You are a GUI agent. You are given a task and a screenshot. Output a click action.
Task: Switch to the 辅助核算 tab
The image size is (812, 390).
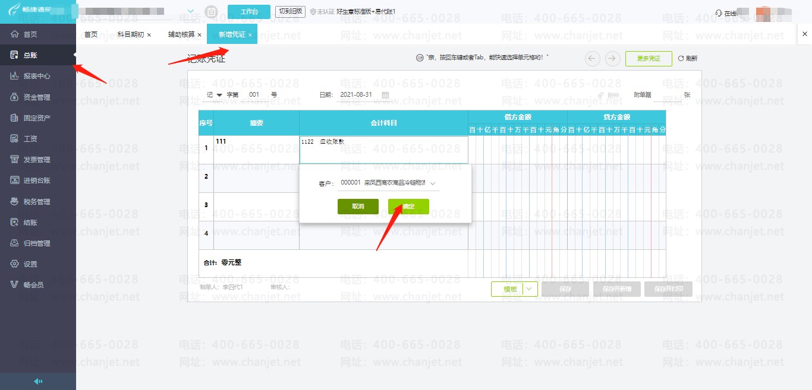click(x=181, y=34)
